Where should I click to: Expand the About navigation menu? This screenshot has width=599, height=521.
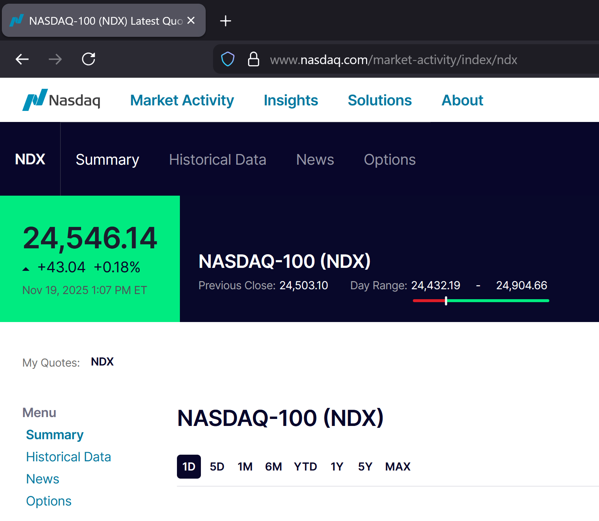coord(462,100)
